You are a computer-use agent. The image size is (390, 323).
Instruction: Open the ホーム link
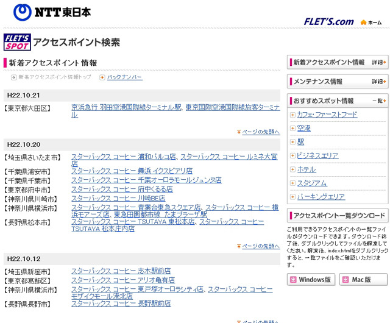click(375, 23)
